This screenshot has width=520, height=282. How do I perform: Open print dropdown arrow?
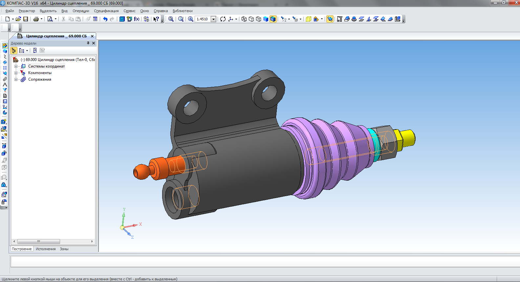click(x=41, y=19)
